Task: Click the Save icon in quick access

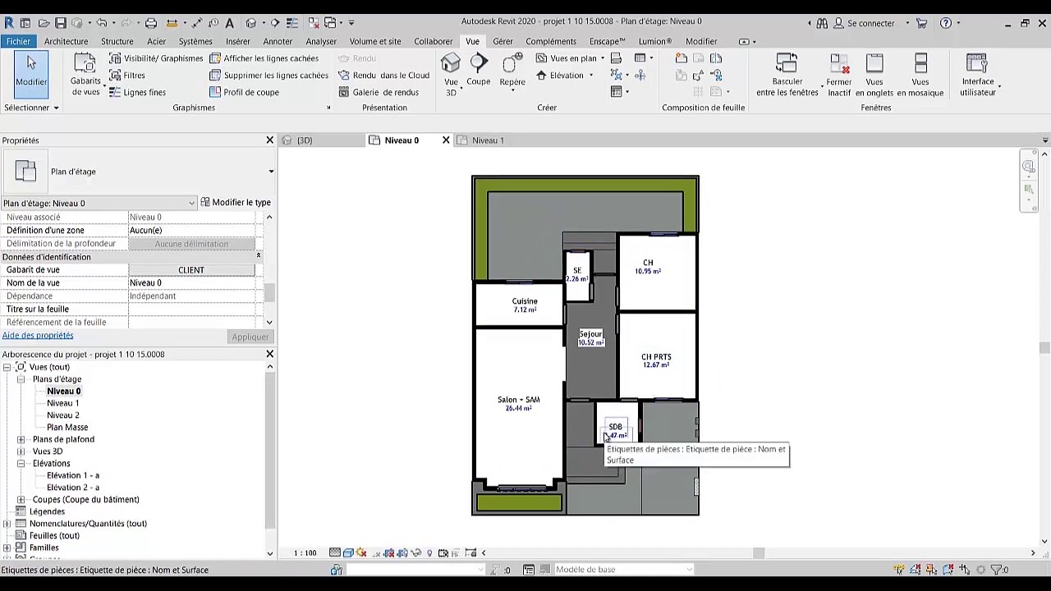Action: [x=60, y=23]
